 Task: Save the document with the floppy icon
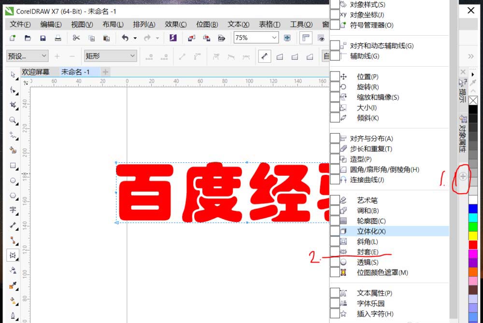43,38
